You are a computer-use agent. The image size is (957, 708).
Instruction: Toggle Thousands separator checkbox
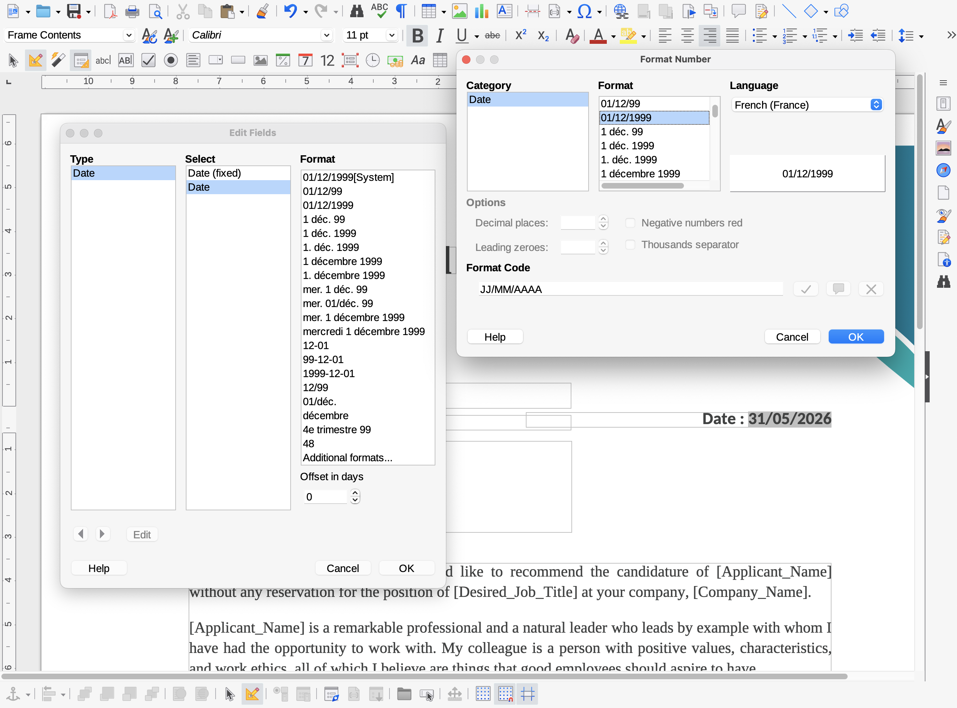(630, 245)
